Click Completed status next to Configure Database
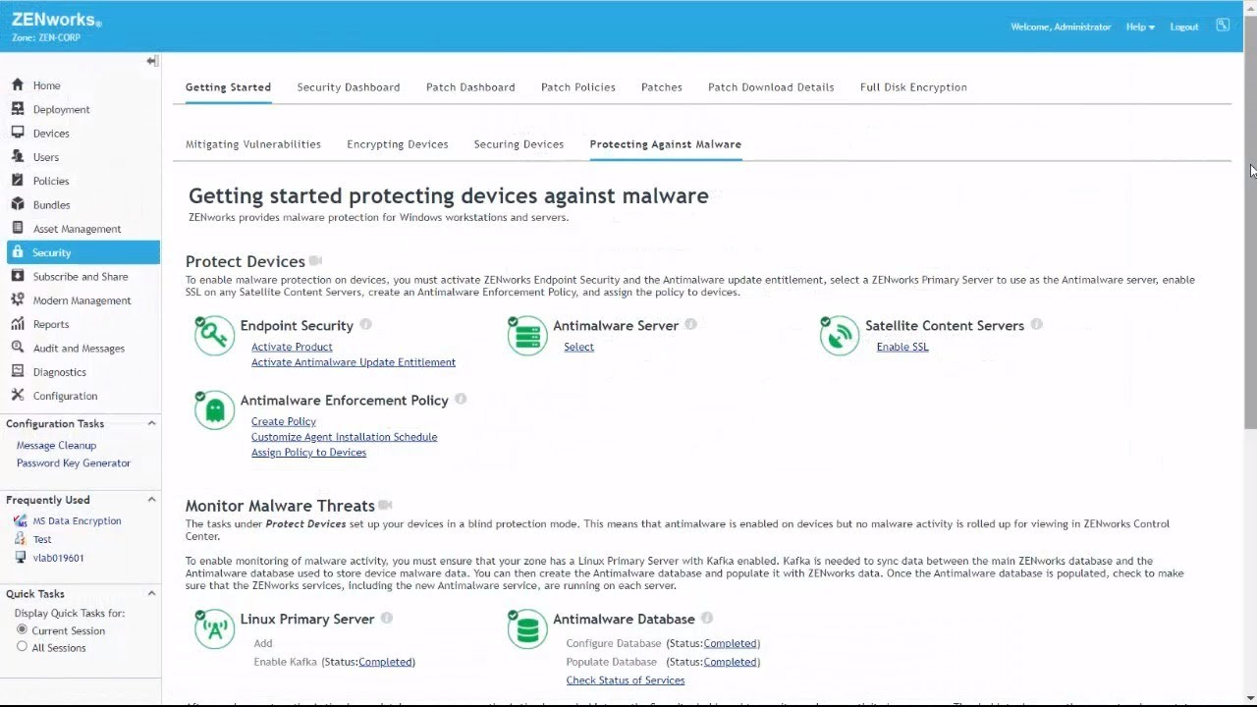This screenshot has width=1257, height=707. coord(731,643)
